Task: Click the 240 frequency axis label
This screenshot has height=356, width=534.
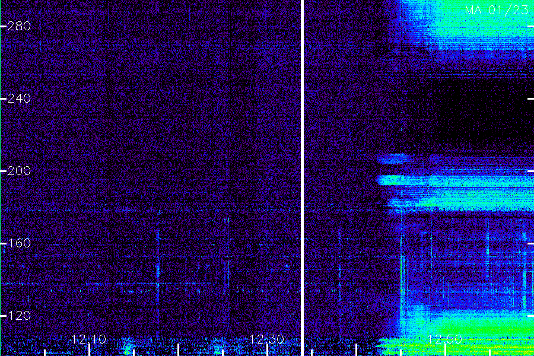Action: pos(19,99)
